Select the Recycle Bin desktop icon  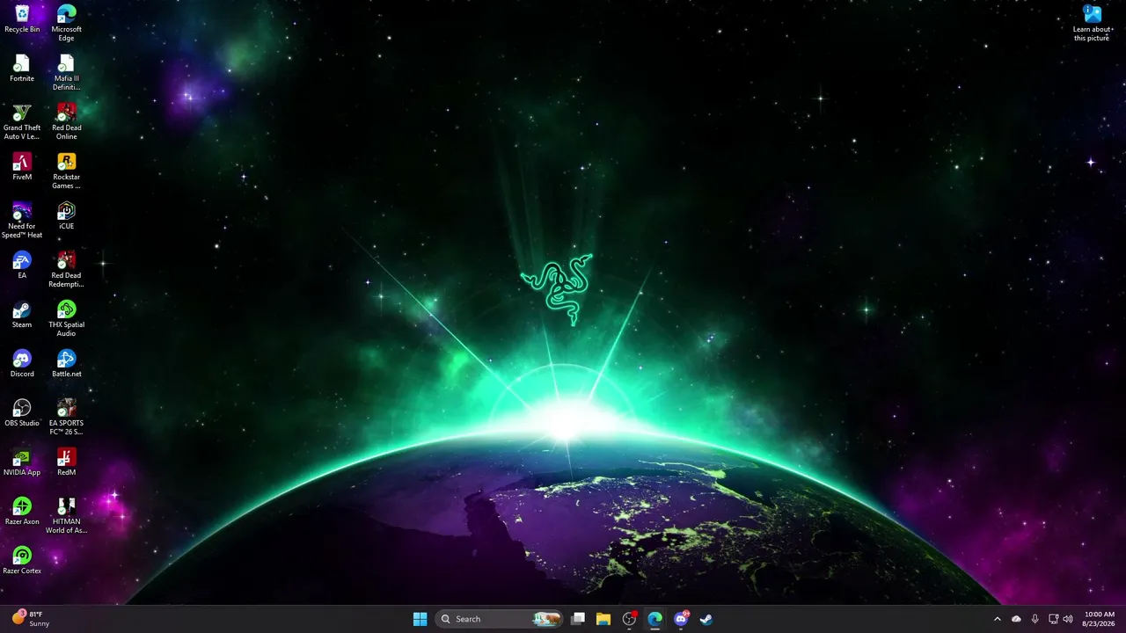[22, 19]
